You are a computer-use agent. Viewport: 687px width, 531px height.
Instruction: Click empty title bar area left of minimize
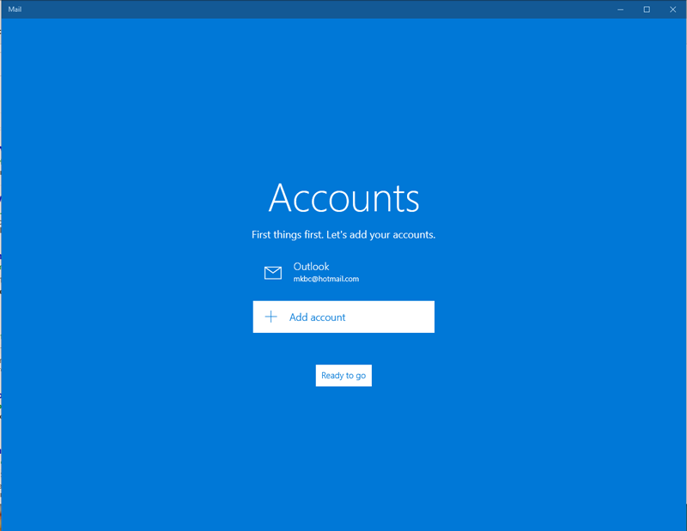[x=343, y=9]
